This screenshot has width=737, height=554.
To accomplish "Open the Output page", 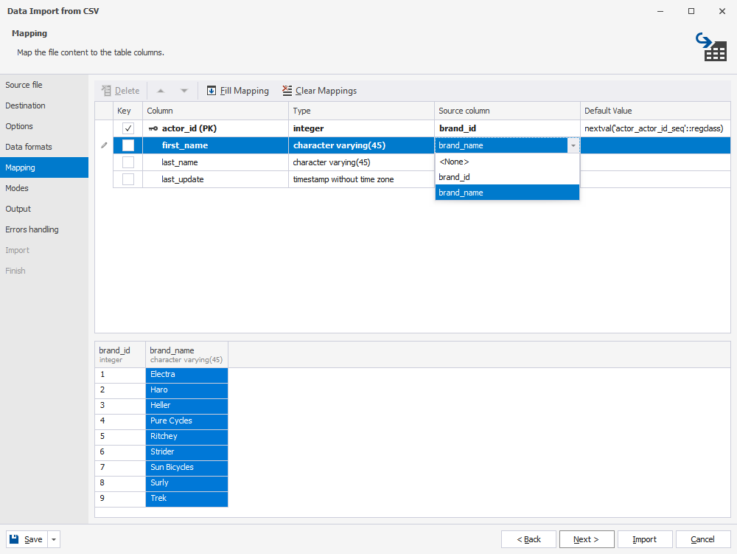I will point(44,209).
